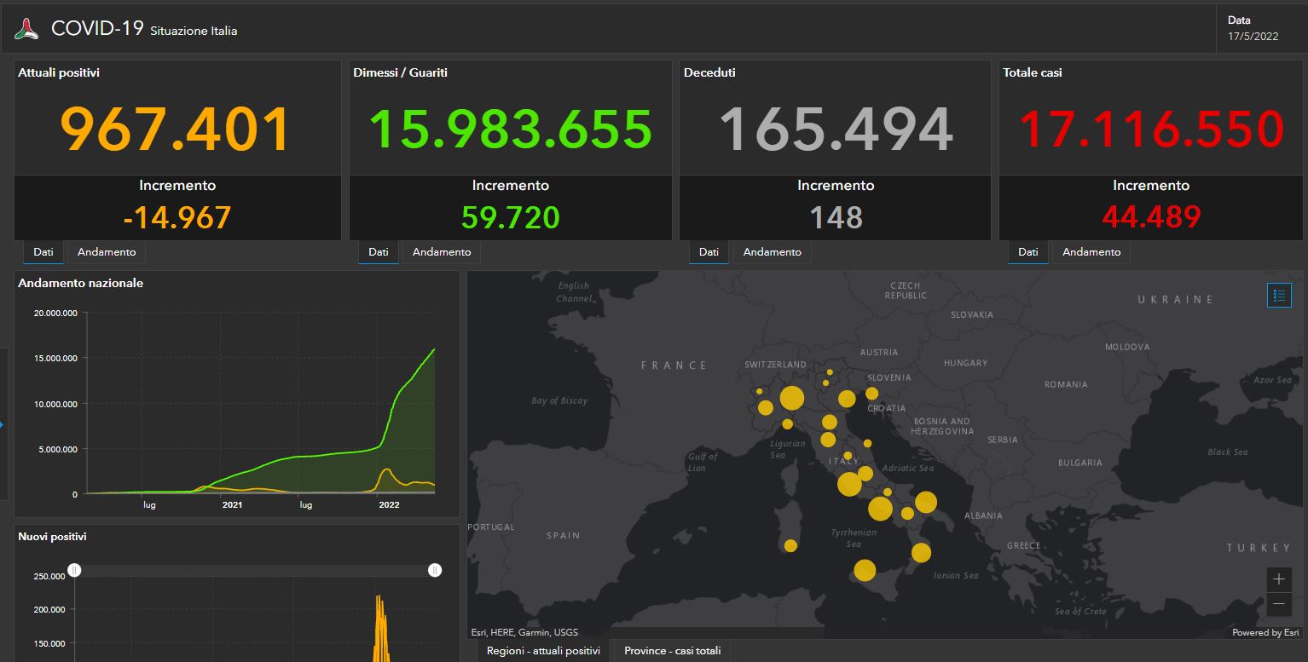This screenshot has width=1308, height=662.
Task: Click the 20.000.000 y-axis label
Action: (55, 314)
